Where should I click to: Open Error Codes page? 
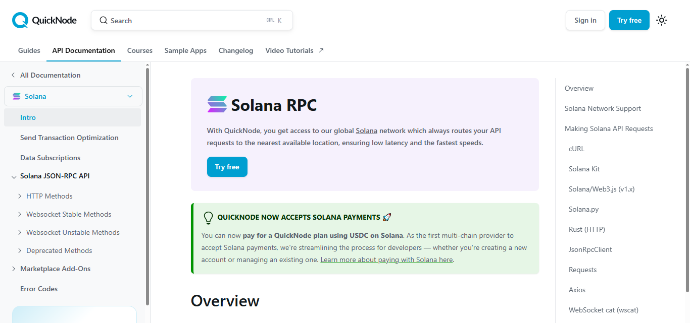pos(39,289)
